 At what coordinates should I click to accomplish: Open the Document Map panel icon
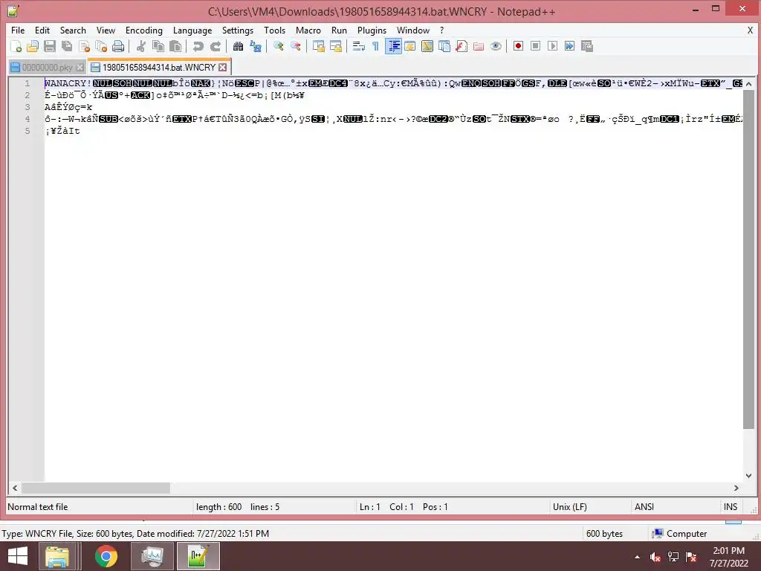pos(427,46)
